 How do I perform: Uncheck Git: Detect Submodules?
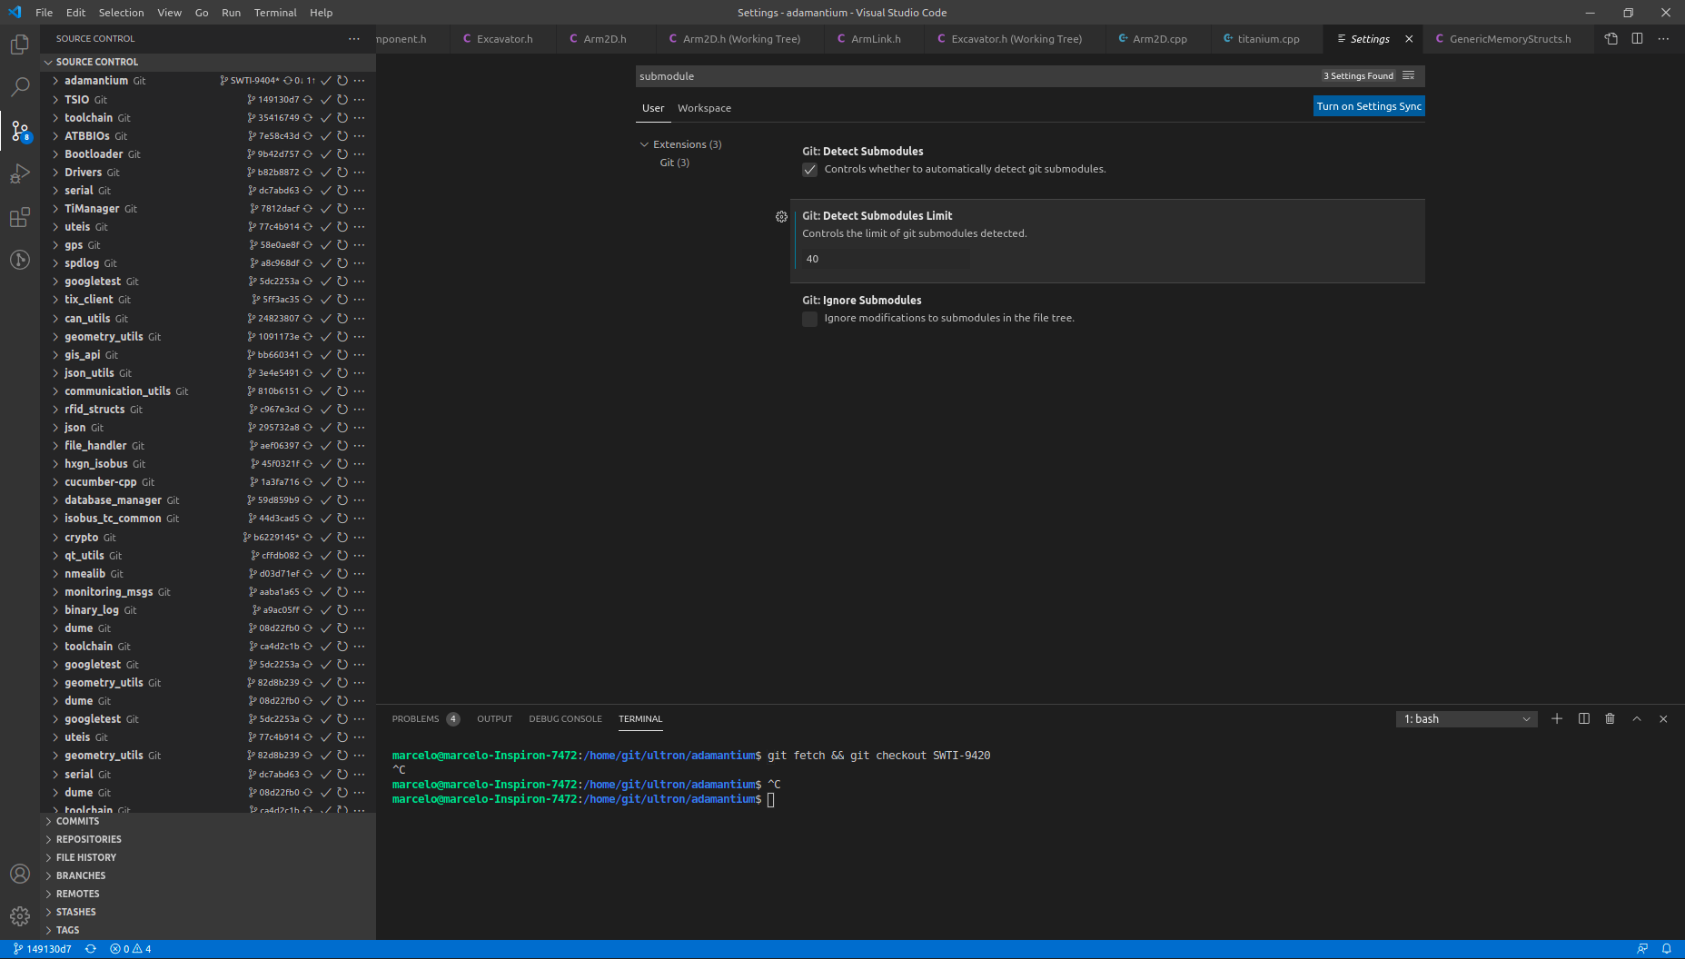coord(809,170)
